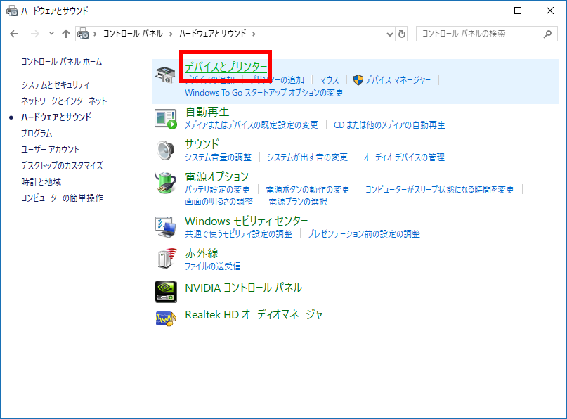Screen dimensions: 567x419
Task: Open デバイスとプリンター heading link
Action: tap(226, 67)
